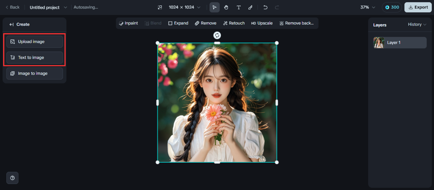Activate the Hand pan tool
Image resolution: width=434 pixels, height=190 pixels.
coord(226,7)
